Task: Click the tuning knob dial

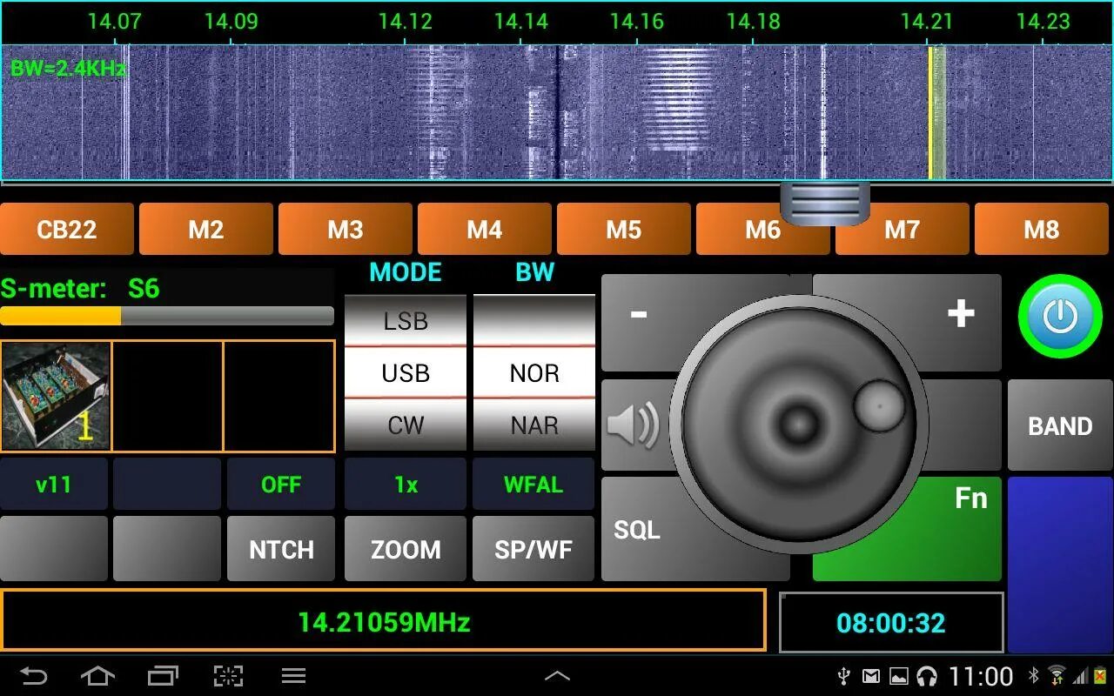Action: [x=799, y=425]
